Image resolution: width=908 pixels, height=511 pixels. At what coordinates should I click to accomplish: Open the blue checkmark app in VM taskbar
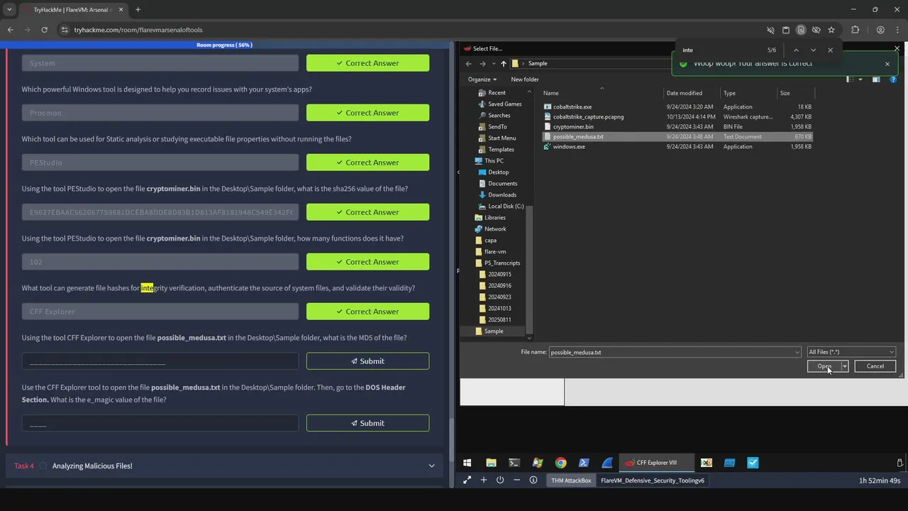753,463
